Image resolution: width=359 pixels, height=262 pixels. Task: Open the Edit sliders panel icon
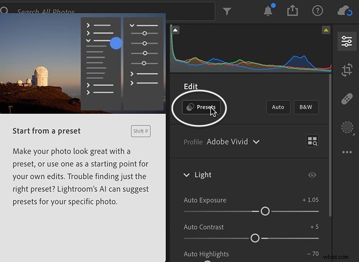point(347,41)
